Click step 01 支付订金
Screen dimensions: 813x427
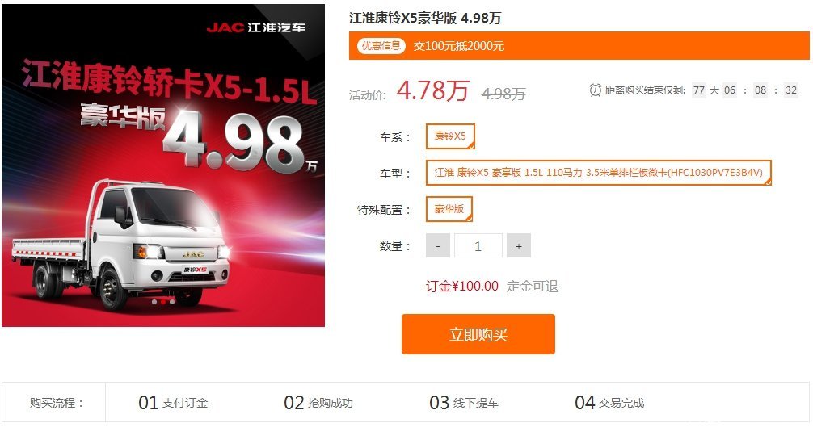[x=173, y=403]
